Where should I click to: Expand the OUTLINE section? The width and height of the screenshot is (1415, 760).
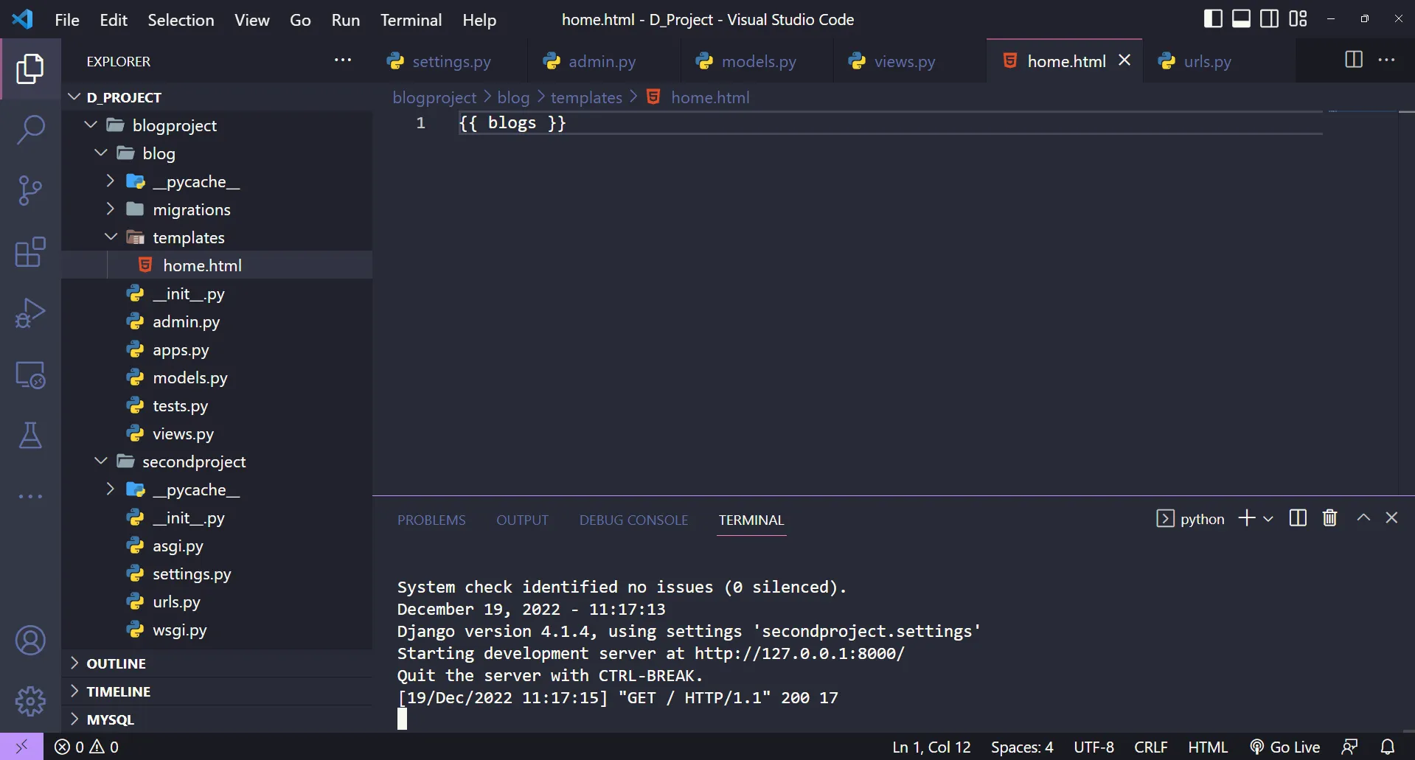pyautogui.click(x=116, y=663)
